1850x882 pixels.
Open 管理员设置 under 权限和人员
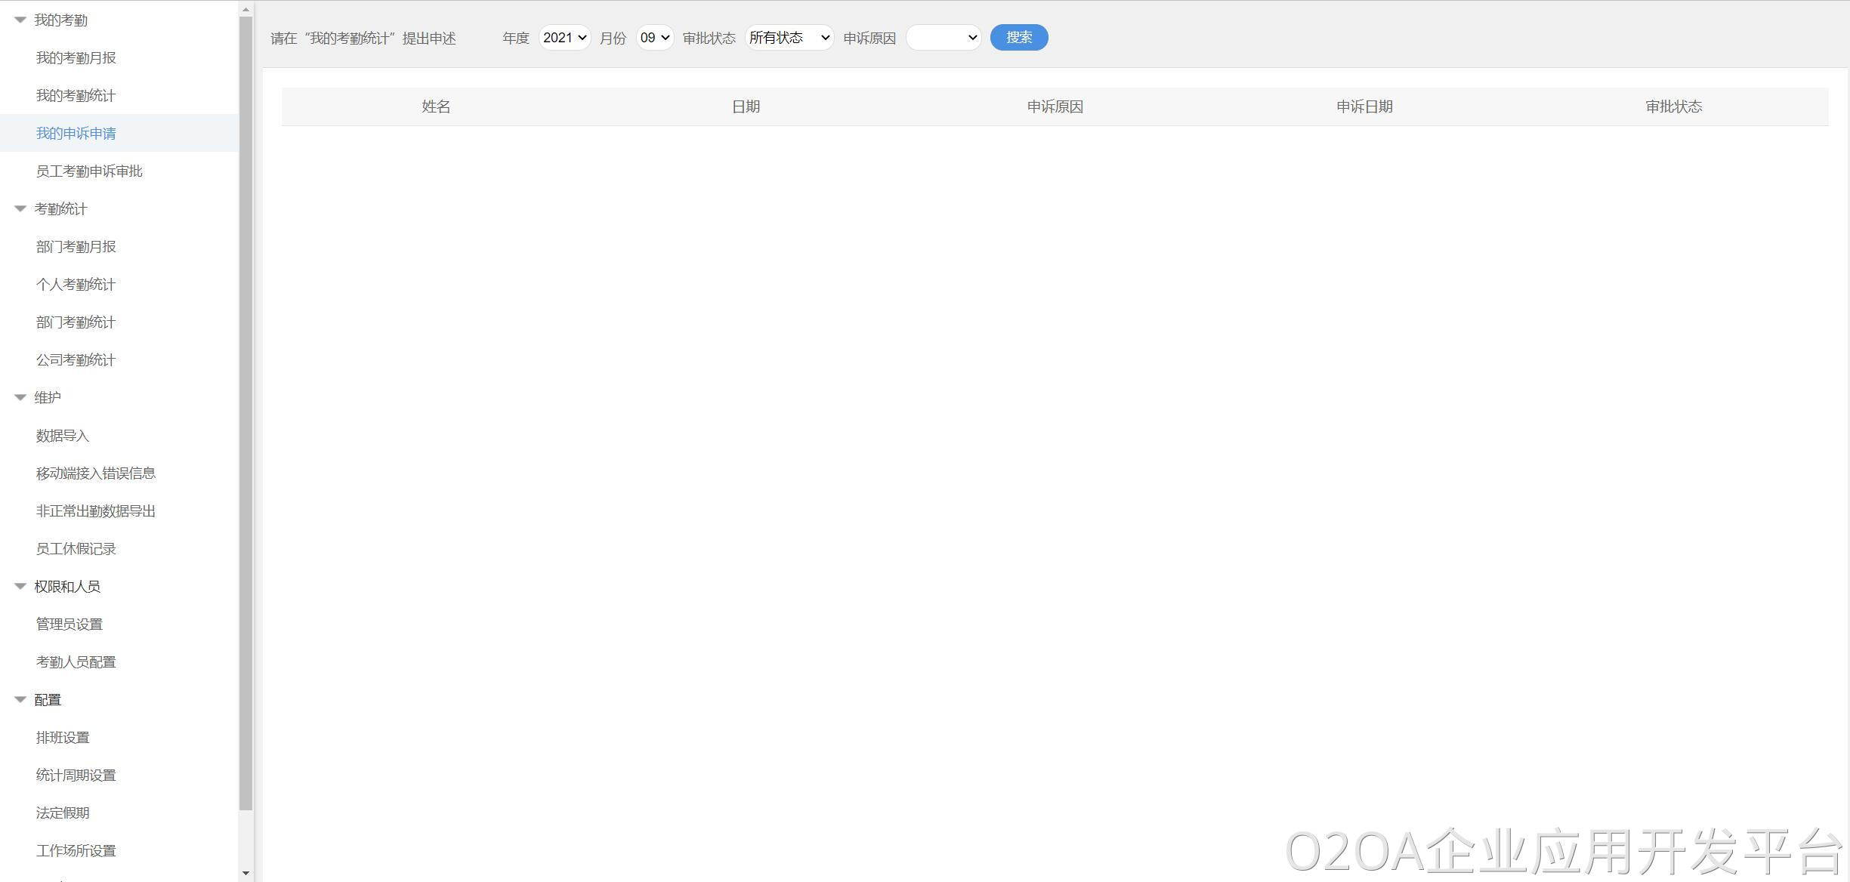[x=69, y=624]
